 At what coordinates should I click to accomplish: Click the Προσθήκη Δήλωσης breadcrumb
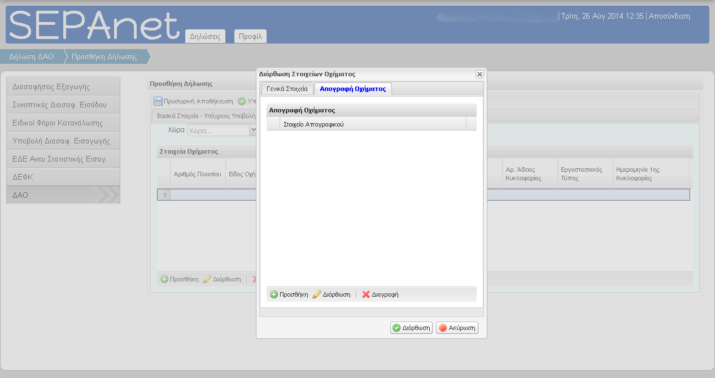[x=104, y=57]
